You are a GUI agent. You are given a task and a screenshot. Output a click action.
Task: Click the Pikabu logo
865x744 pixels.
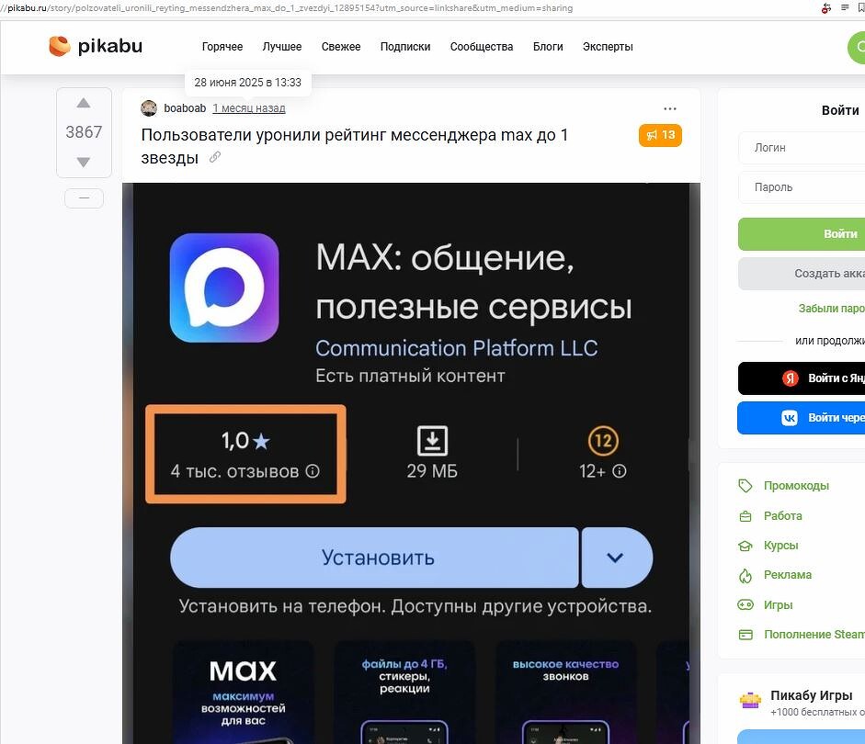(x=96, y=46)
